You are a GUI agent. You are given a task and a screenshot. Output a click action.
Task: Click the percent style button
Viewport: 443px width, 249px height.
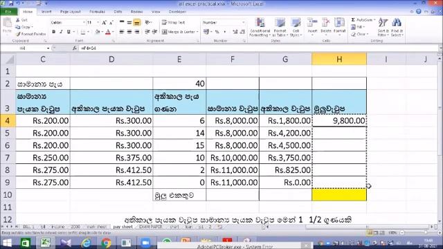pyautogui.click(x=217, y=32)
